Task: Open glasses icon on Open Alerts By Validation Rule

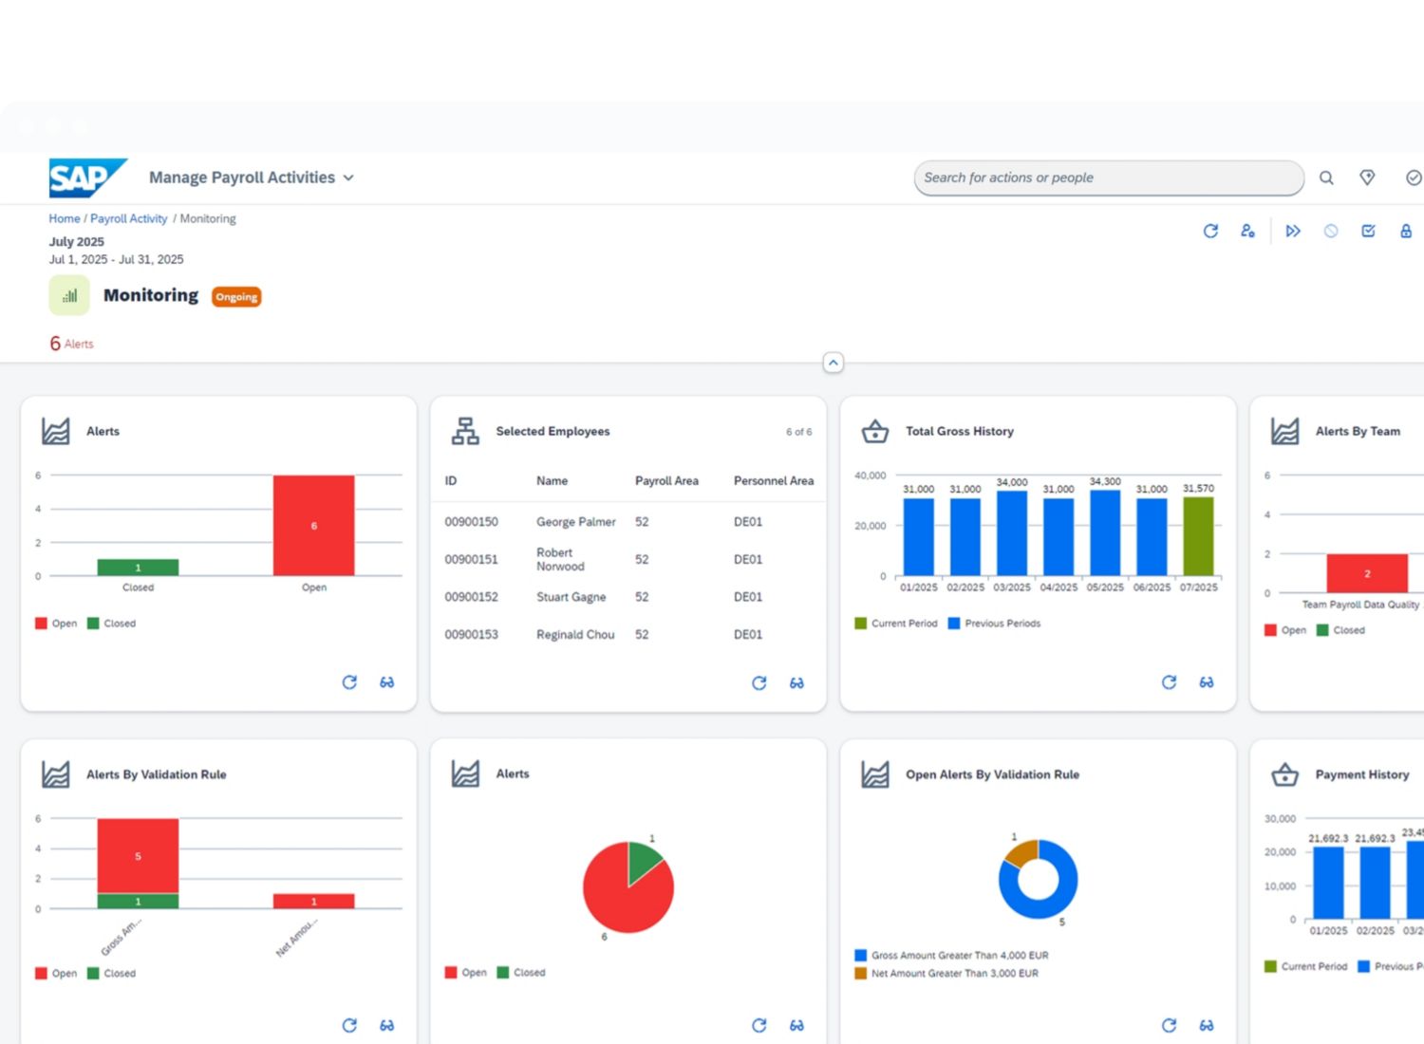Action: (x=1207, y=1025)
